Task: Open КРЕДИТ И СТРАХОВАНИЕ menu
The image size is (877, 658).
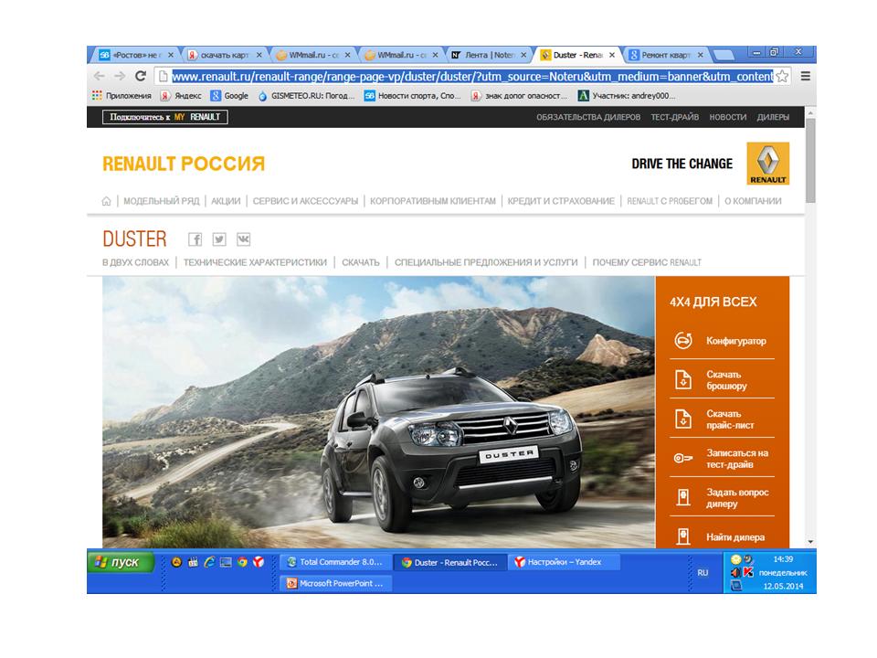Action: [x=560, y=201]
